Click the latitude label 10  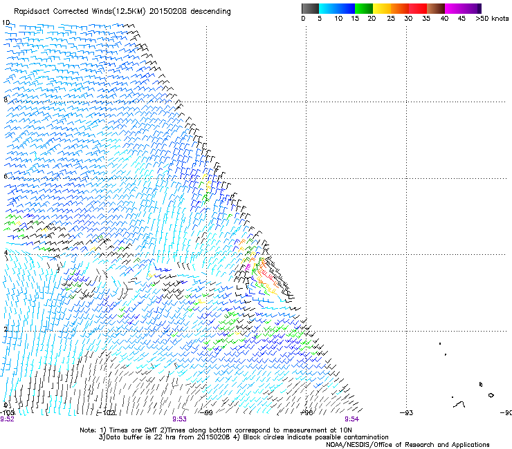click(x=6, y=23)
